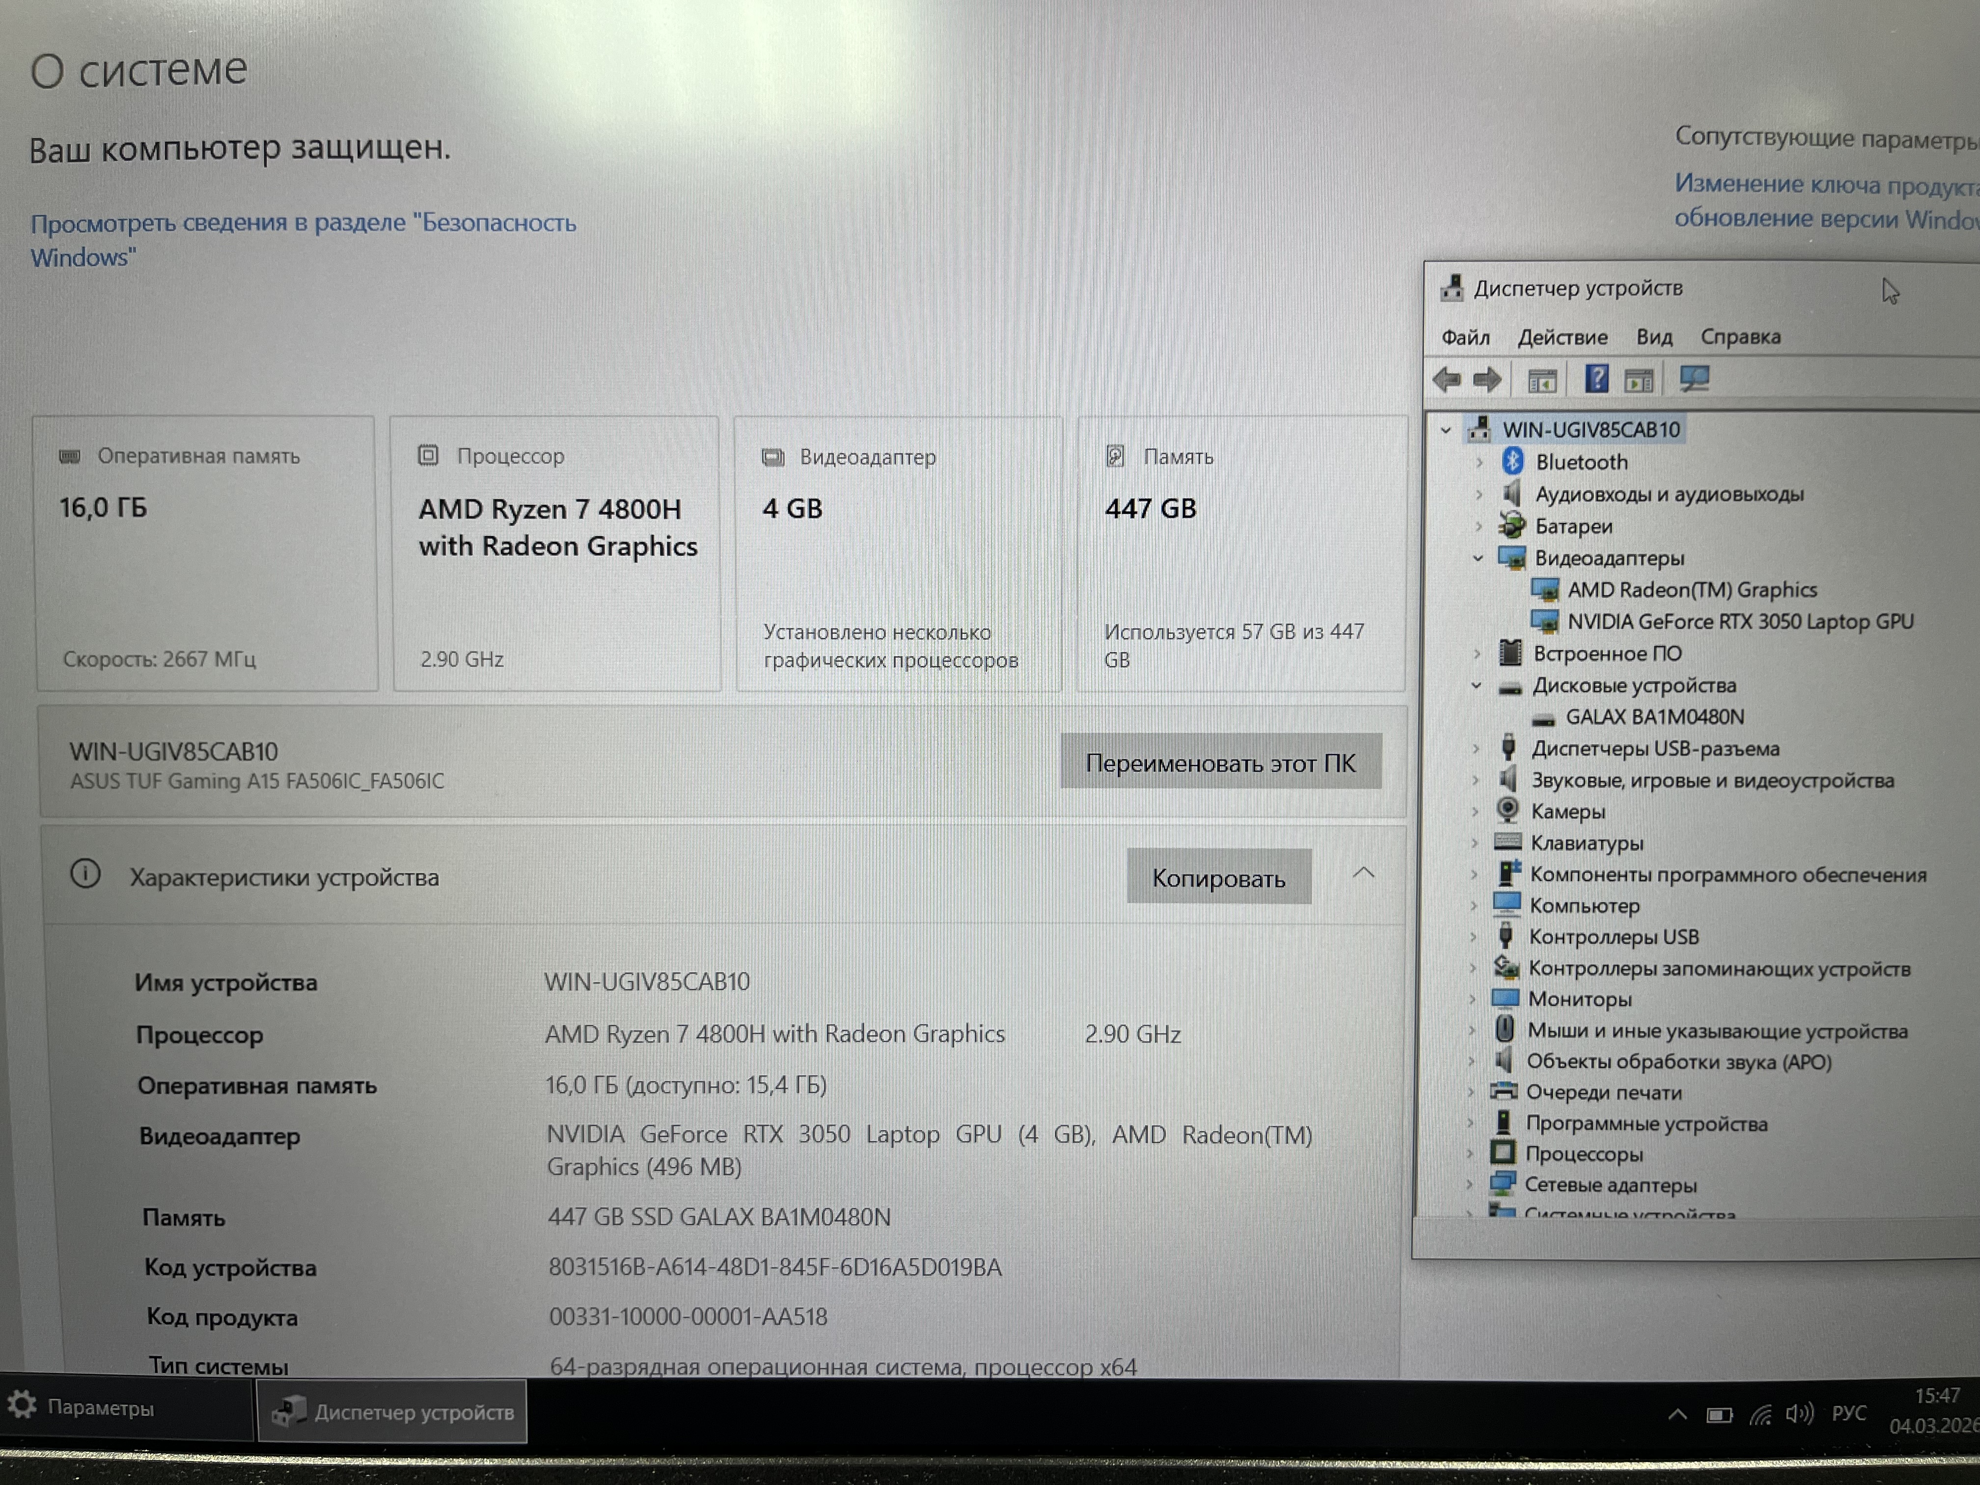Click the Bluetooth device icon

click(1513, 462)
